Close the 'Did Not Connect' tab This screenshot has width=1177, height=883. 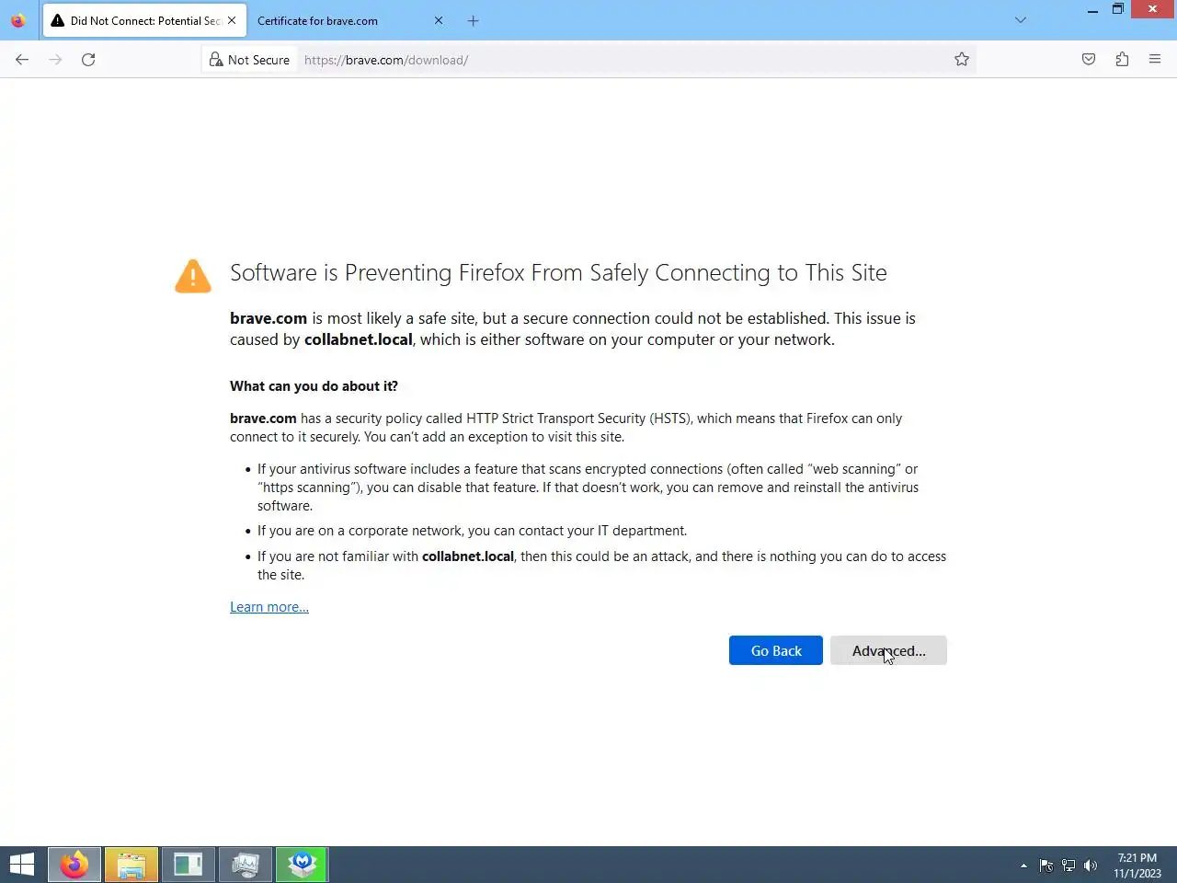point(232,20)
